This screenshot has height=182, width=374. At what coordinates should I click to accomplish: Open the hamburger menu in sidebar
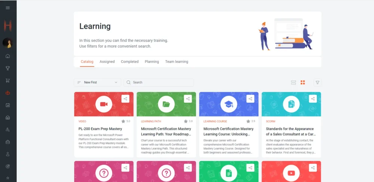(8, 8)
